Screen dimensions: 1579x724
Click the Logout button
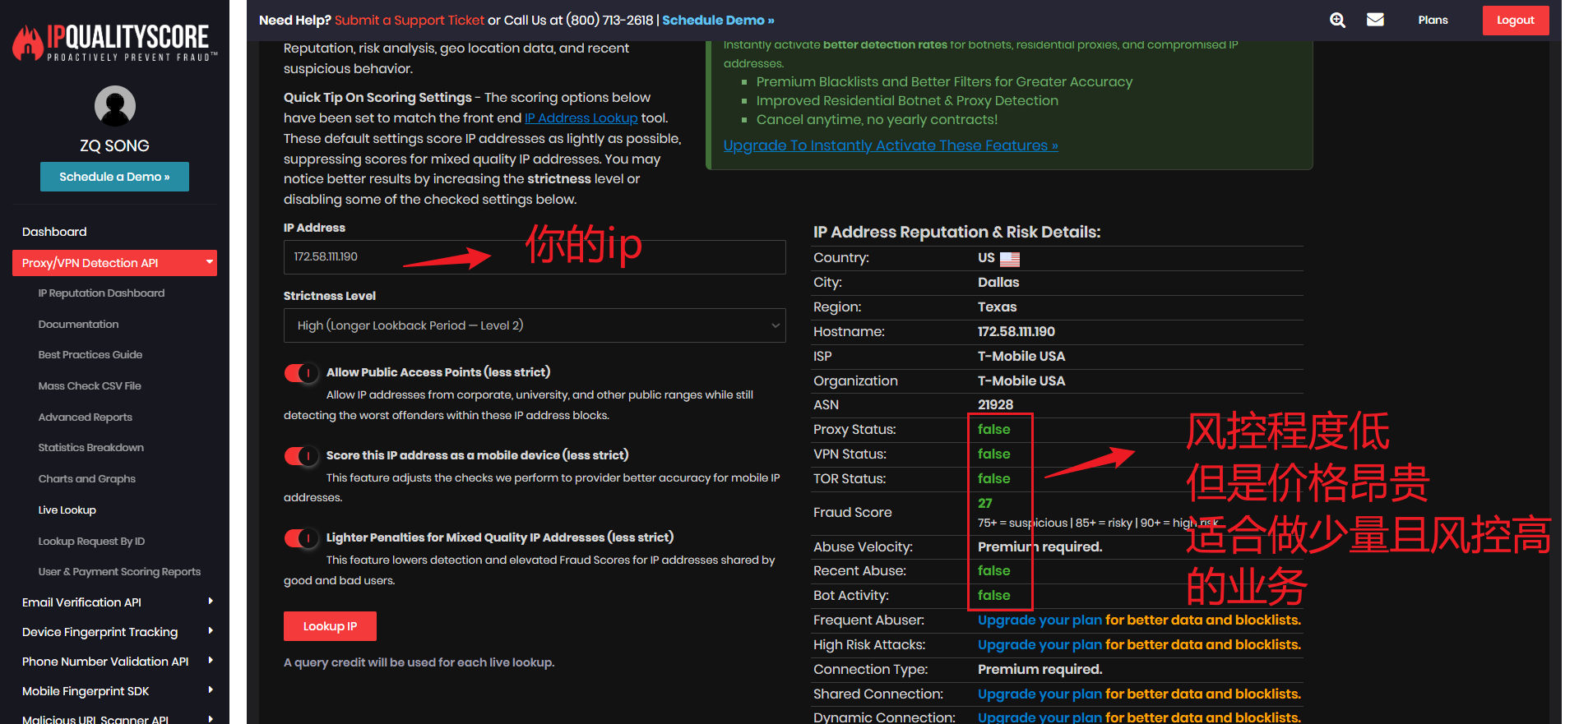[x=1515, y=21]
